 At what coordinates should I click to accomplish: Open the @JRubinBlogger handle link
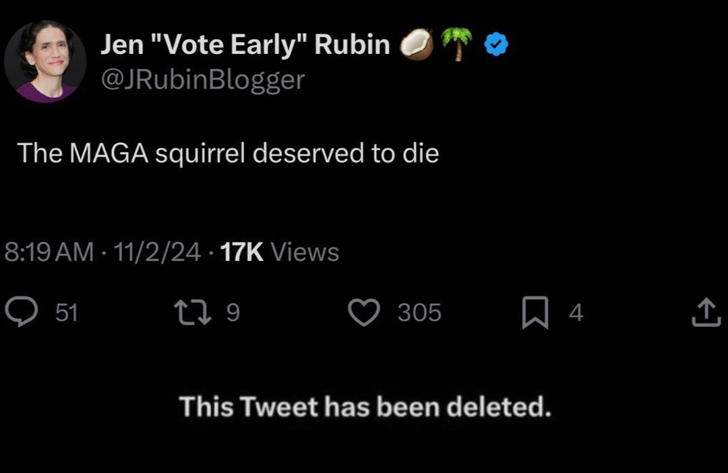[x=202, y=80]
